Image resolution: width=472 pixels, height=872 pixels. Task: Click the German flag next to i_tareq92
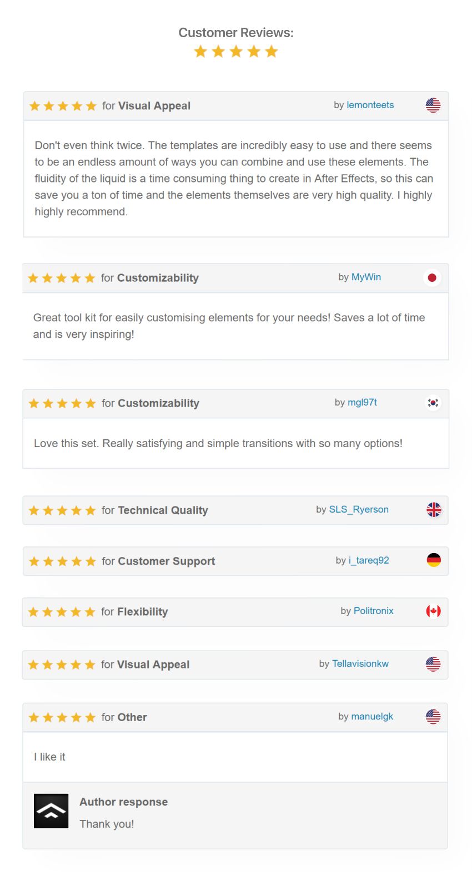434,560
